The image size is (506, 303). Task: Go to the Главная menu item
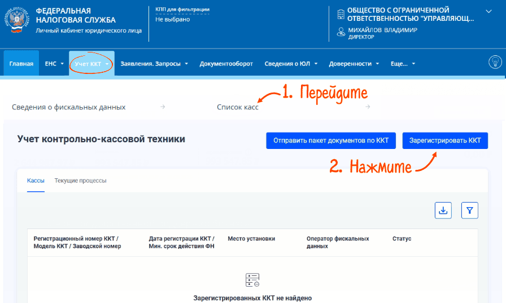pyautogui.click(x=21, y=64)
